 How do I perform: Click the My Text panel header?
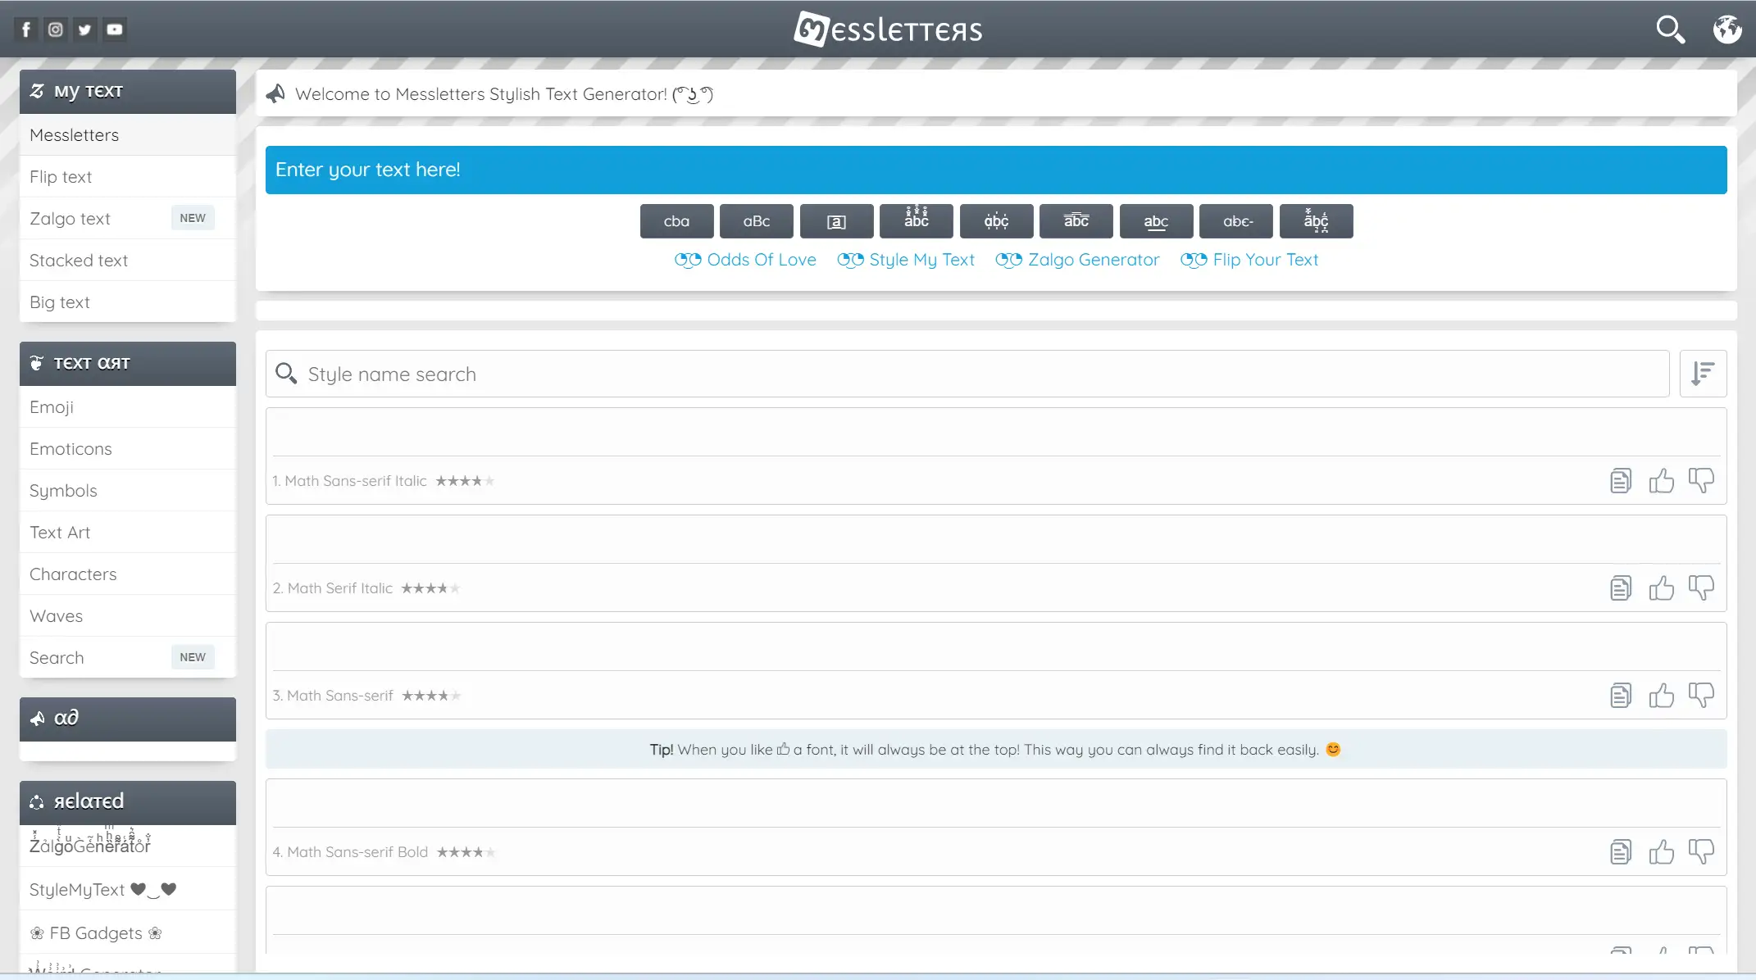[128, 92]
